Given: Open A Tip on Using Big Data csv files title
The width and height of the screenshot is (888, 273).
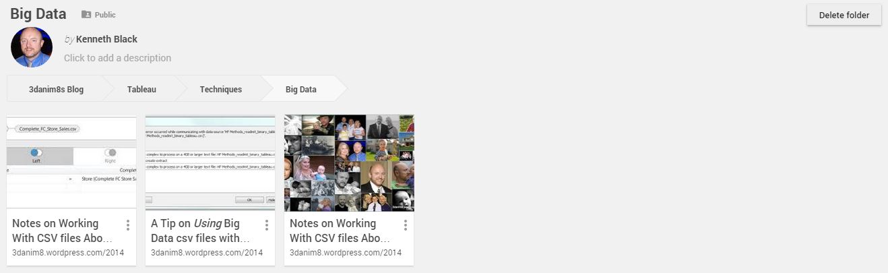Looking at the screenshot, I should [x=201, y=231].
